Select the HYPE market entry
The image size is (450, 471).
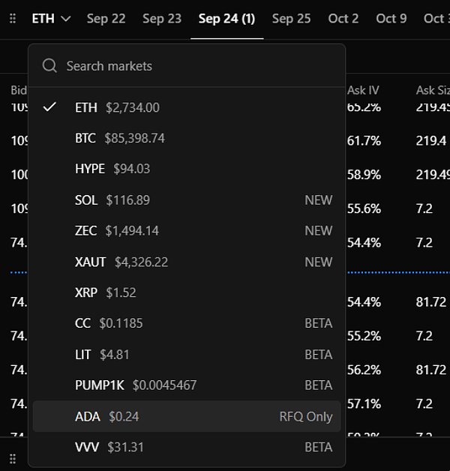coord(187,169)
